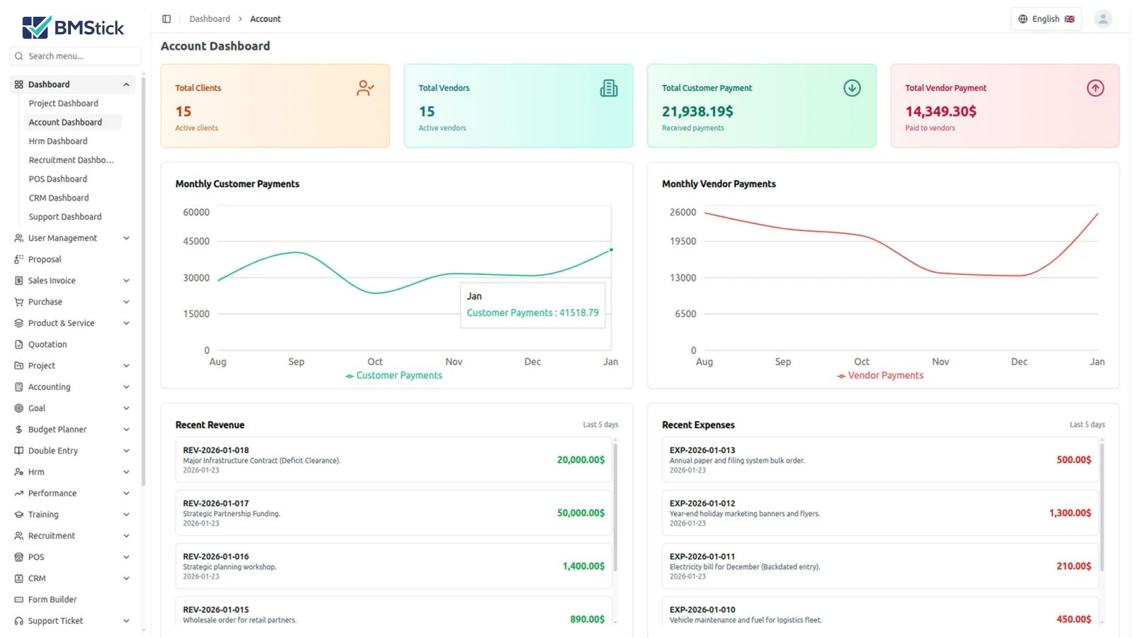The height and width of the screenshot is (638, 1134).
Task: Click the Budget Planner dollar icon
Action: coord(18,429)
